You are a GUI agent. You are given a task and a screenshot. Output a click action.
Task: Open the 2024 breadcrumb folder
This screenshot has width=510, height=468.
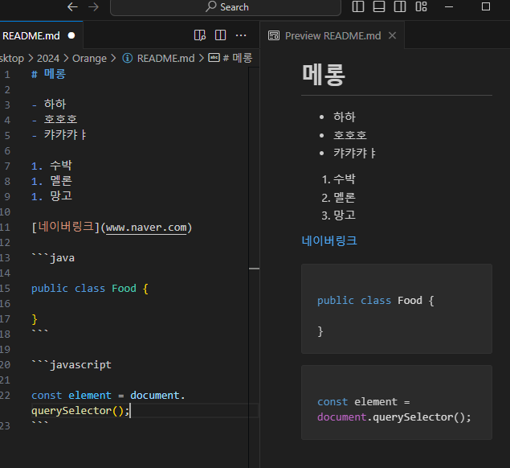coord(48,58)
